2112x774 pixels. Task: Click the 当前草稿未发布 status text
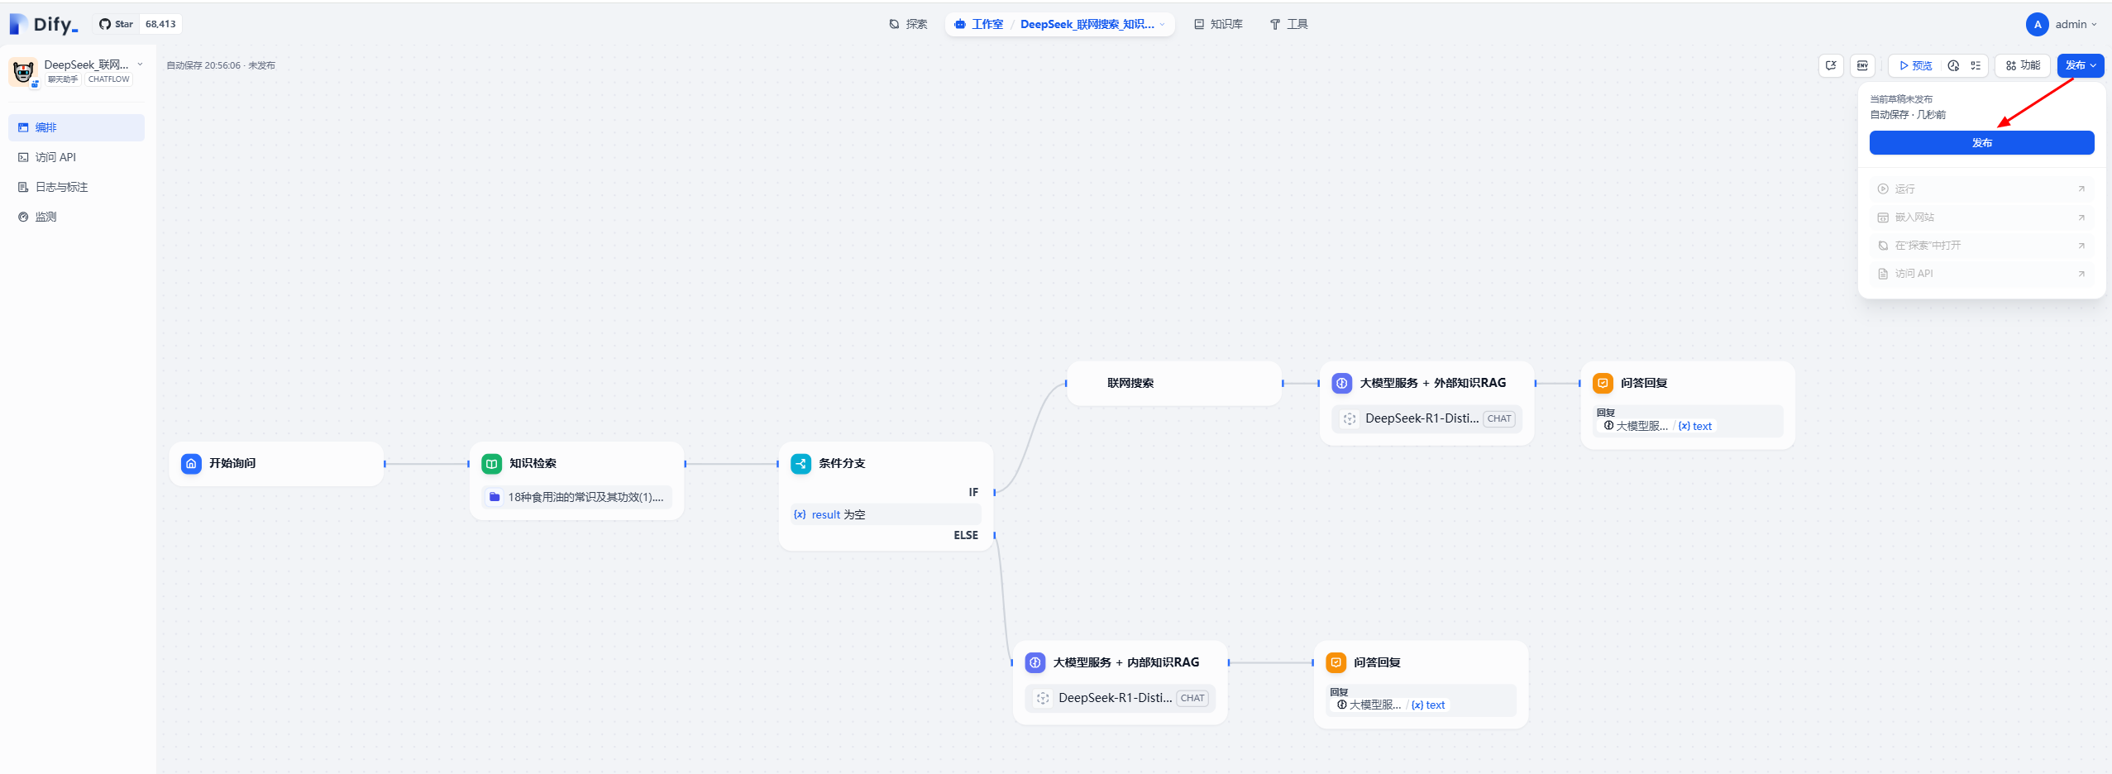[x=1901, y=99]
